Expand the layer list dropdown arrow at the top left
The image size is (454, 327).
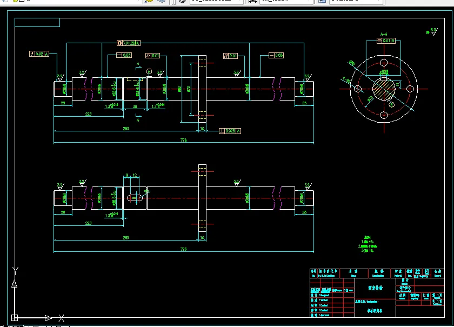point(138,1)
